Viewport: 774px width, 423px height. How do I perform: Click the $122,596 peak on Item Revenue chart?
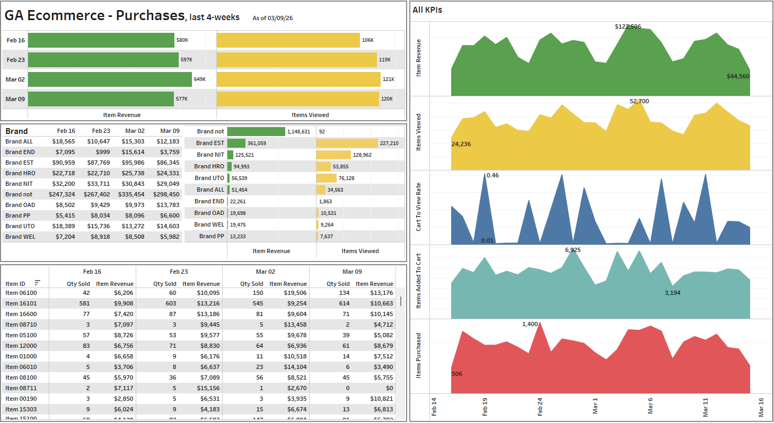(x=628, y=28)
